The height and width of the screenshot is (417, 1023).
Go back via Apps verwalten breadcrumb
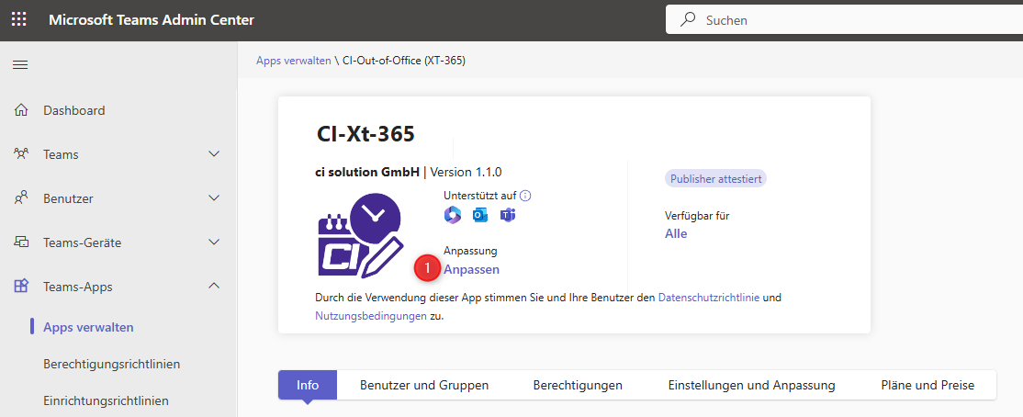(x=294, y=61)
